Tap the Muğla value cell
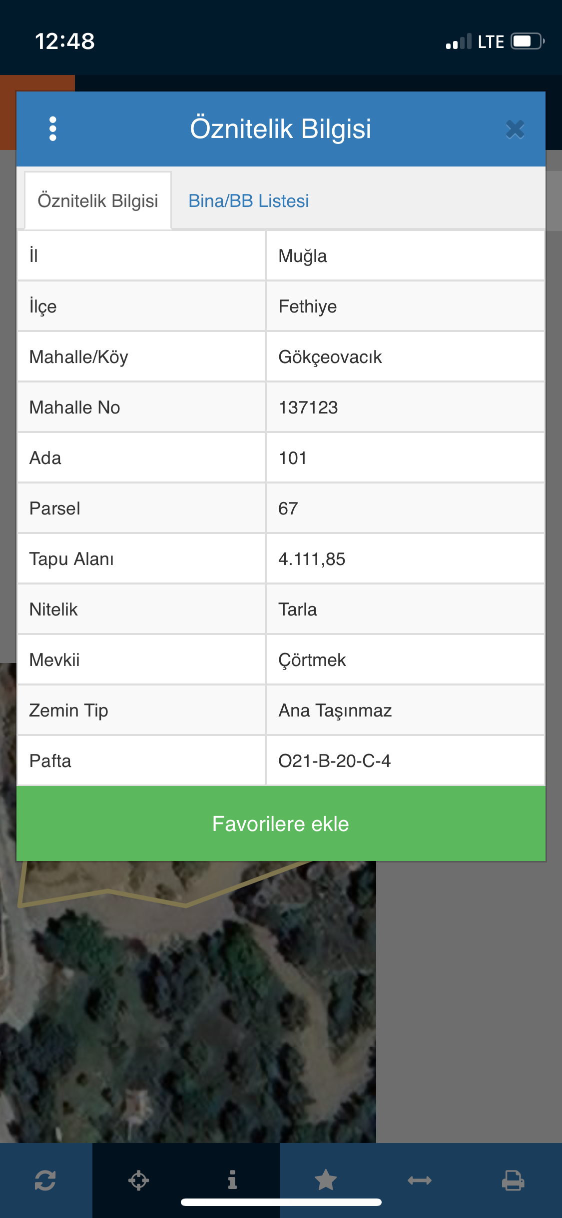Viewport: 562px width, 1218px height. tap(405, 255)
